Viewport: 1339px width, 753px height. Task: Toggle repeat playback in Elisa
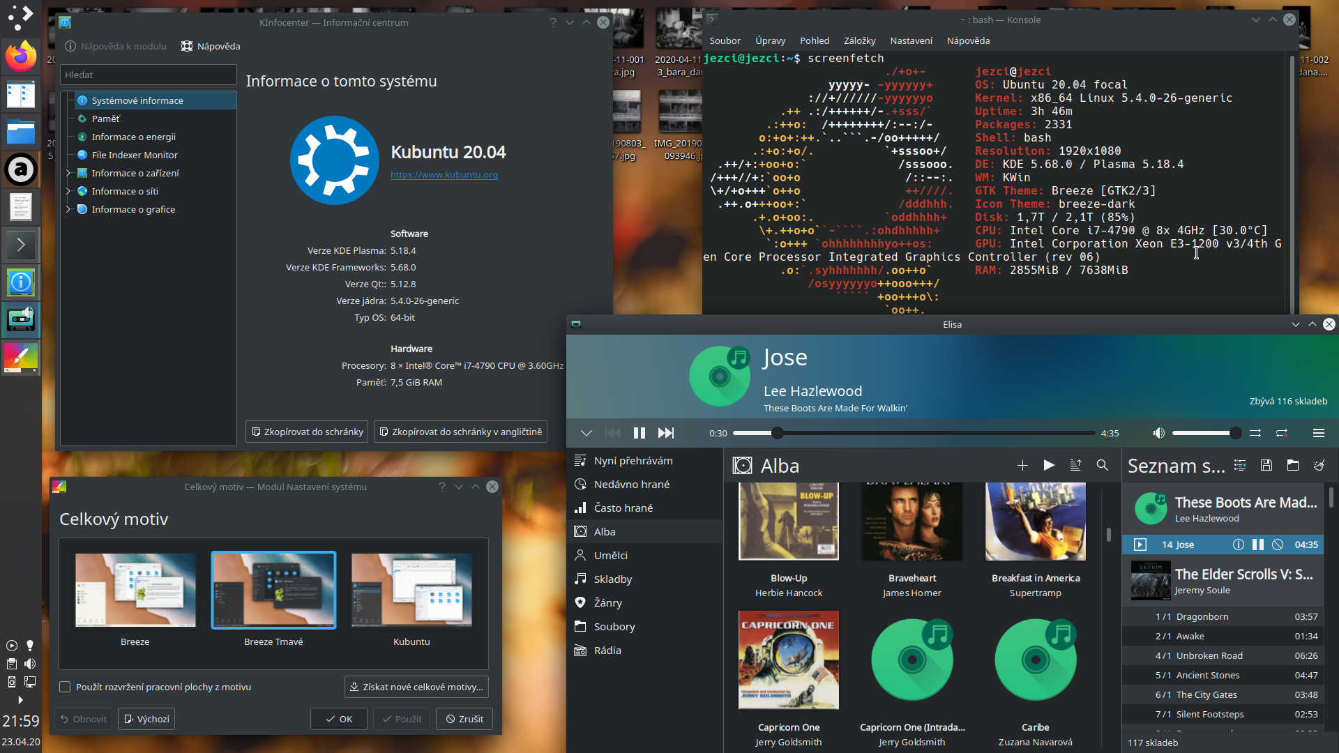point(1283,433)
